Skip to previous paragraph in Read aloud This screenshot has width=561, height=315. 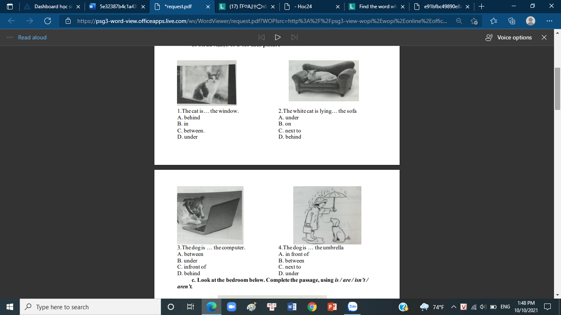pyautogui.click(x=262, y=37)
